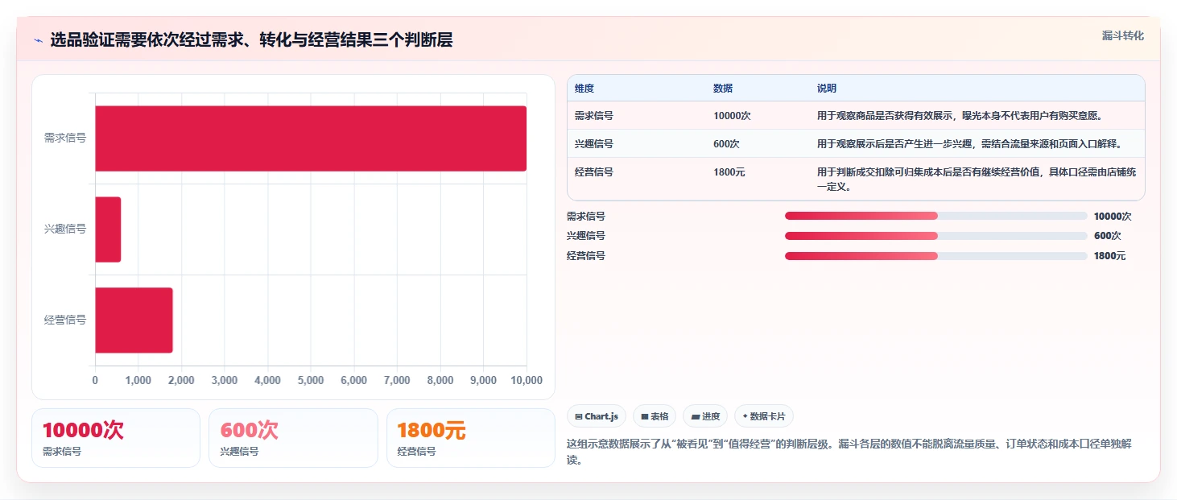The image size is (1177, 500).
Task: Click the 表格 chip
Action: click(x=655, y=416)
